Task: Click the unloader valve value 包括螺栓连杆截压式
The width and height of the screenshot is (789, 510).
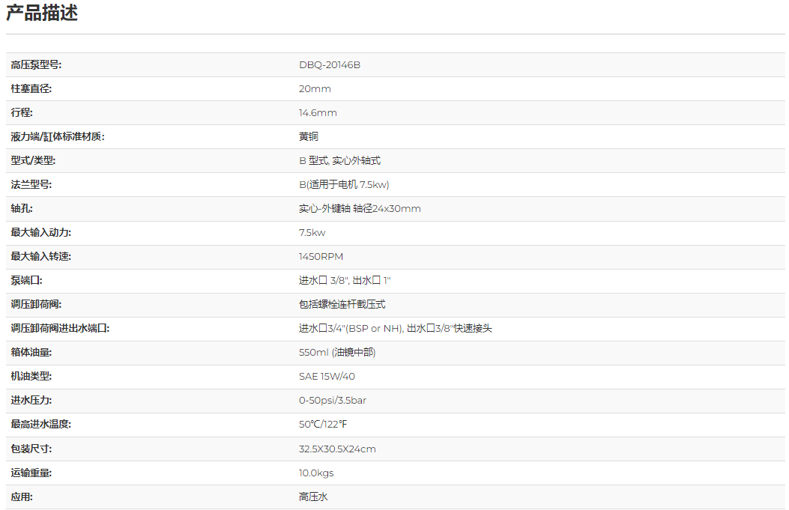Action: (342, 305)
